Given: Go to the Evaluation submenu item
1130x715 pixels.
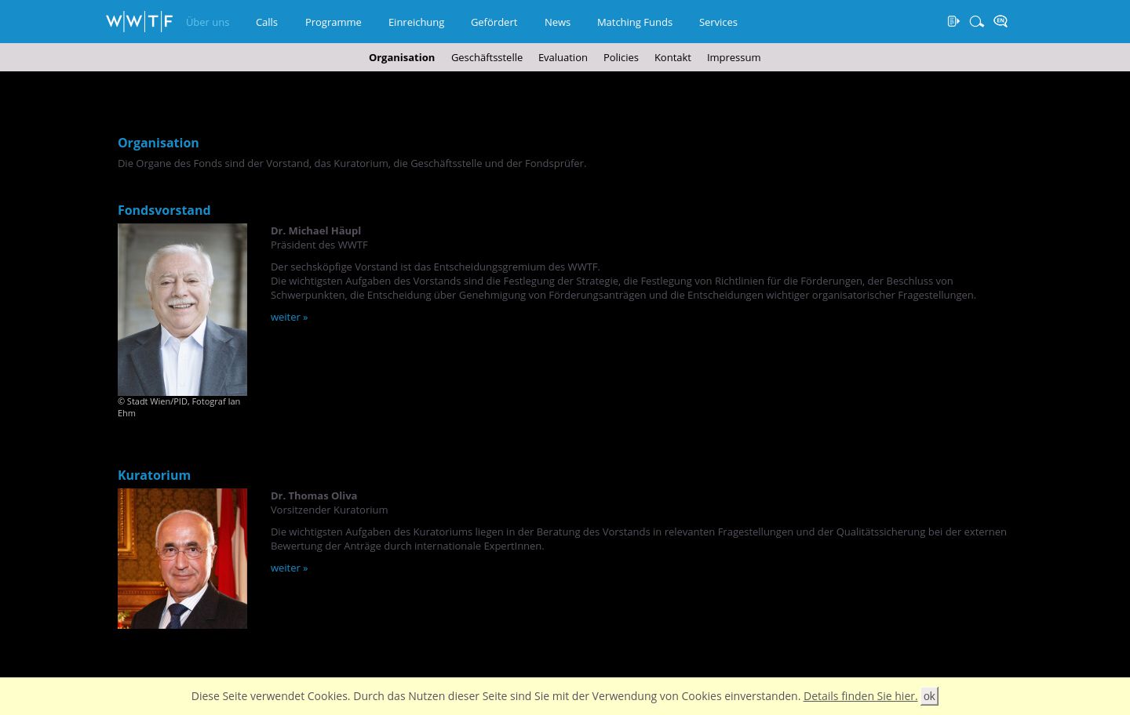Looking at the screenshot, I should click(563, 57).
